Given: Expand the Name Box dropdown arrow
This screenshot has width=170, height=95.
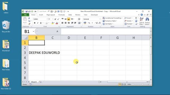Looking at the screenshot, I should pyautogui.click(x=33, y=31).
